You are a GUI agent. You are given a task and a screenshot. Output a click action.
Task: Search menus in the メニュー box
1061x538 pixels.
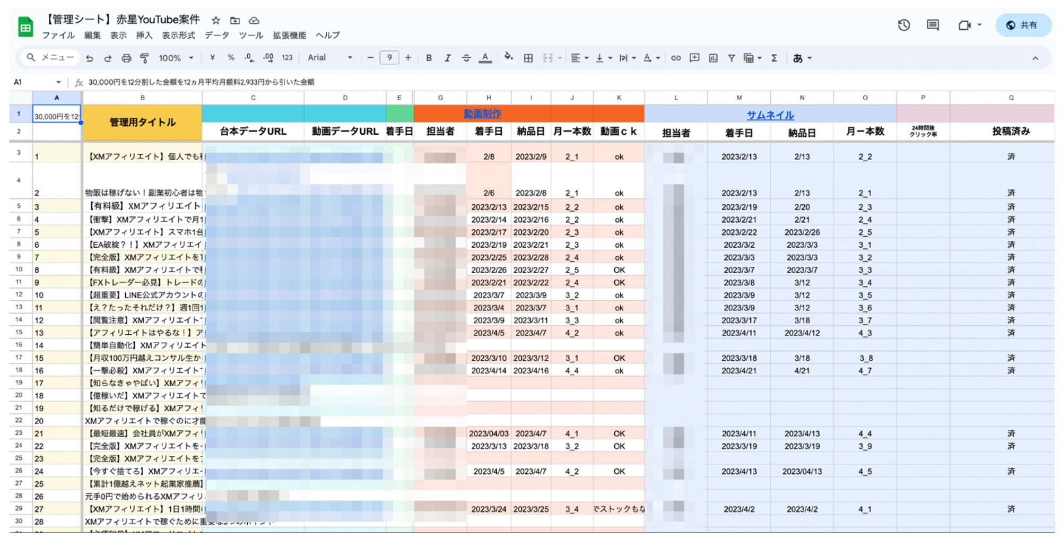pos(50,58)
